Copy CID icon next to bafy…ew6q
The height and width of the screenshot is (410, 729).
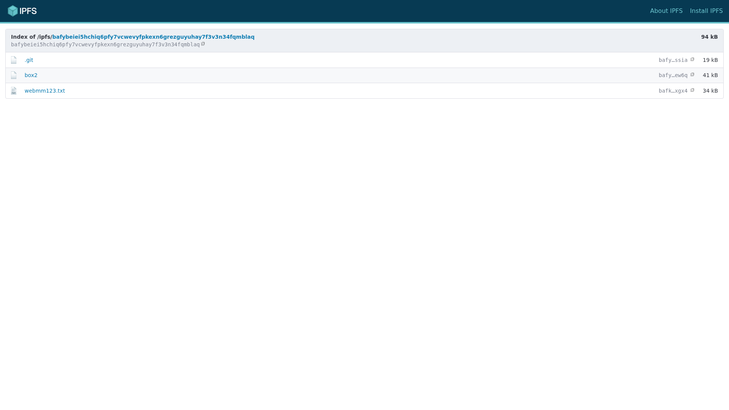692,75
